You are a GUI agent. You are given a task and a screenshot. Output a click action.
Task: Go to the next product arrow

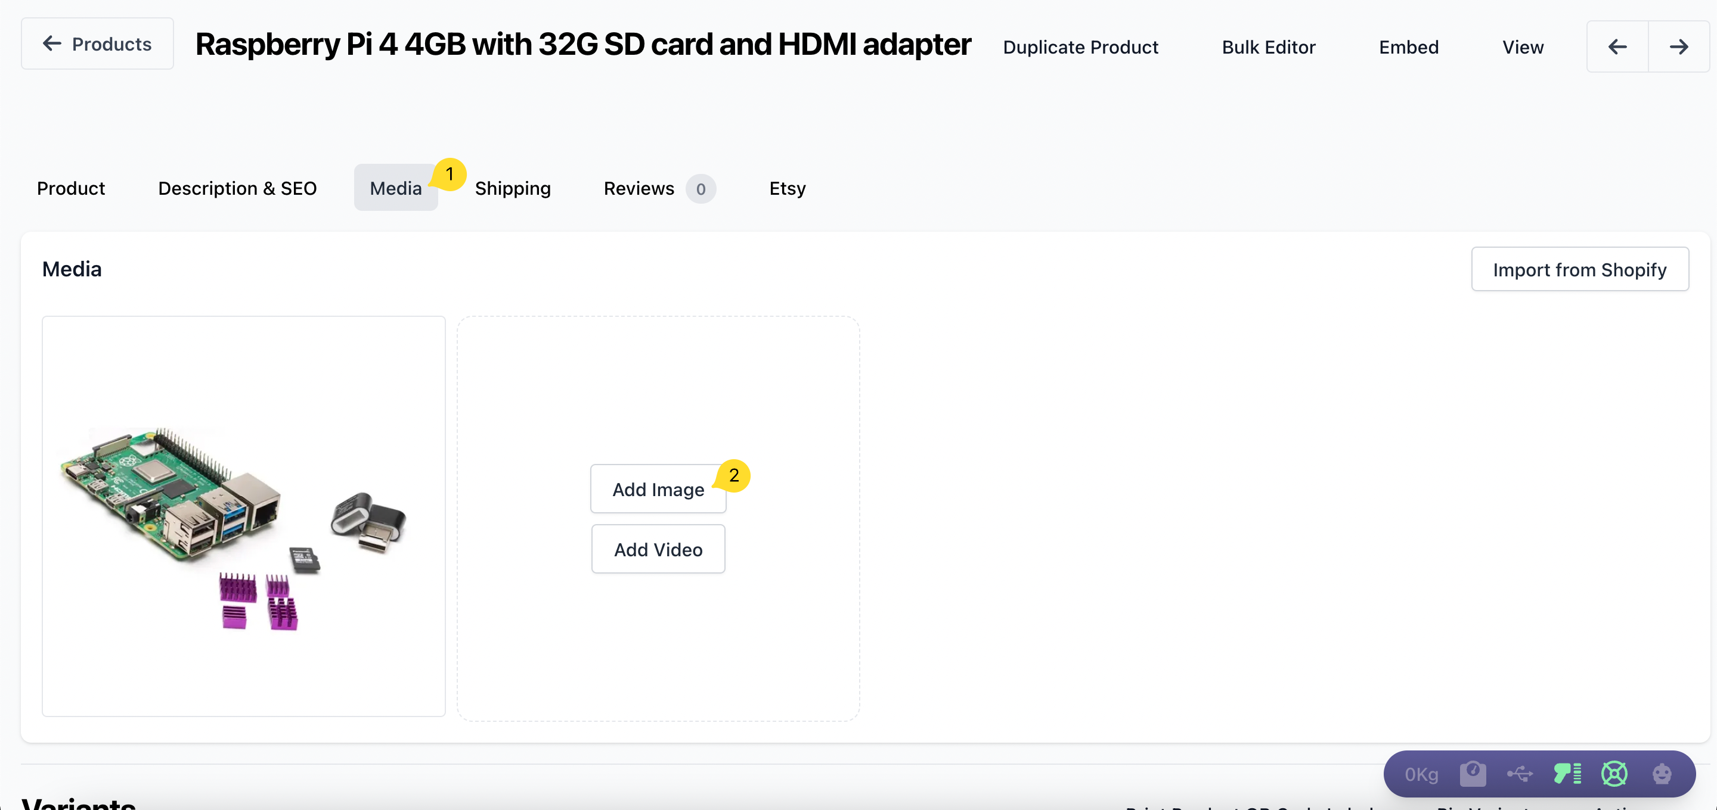click(x=1678, y=46)
